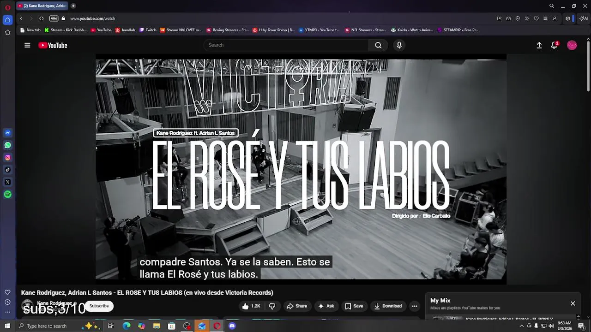Open Task View on taskbar

click(x=111, y=326)
